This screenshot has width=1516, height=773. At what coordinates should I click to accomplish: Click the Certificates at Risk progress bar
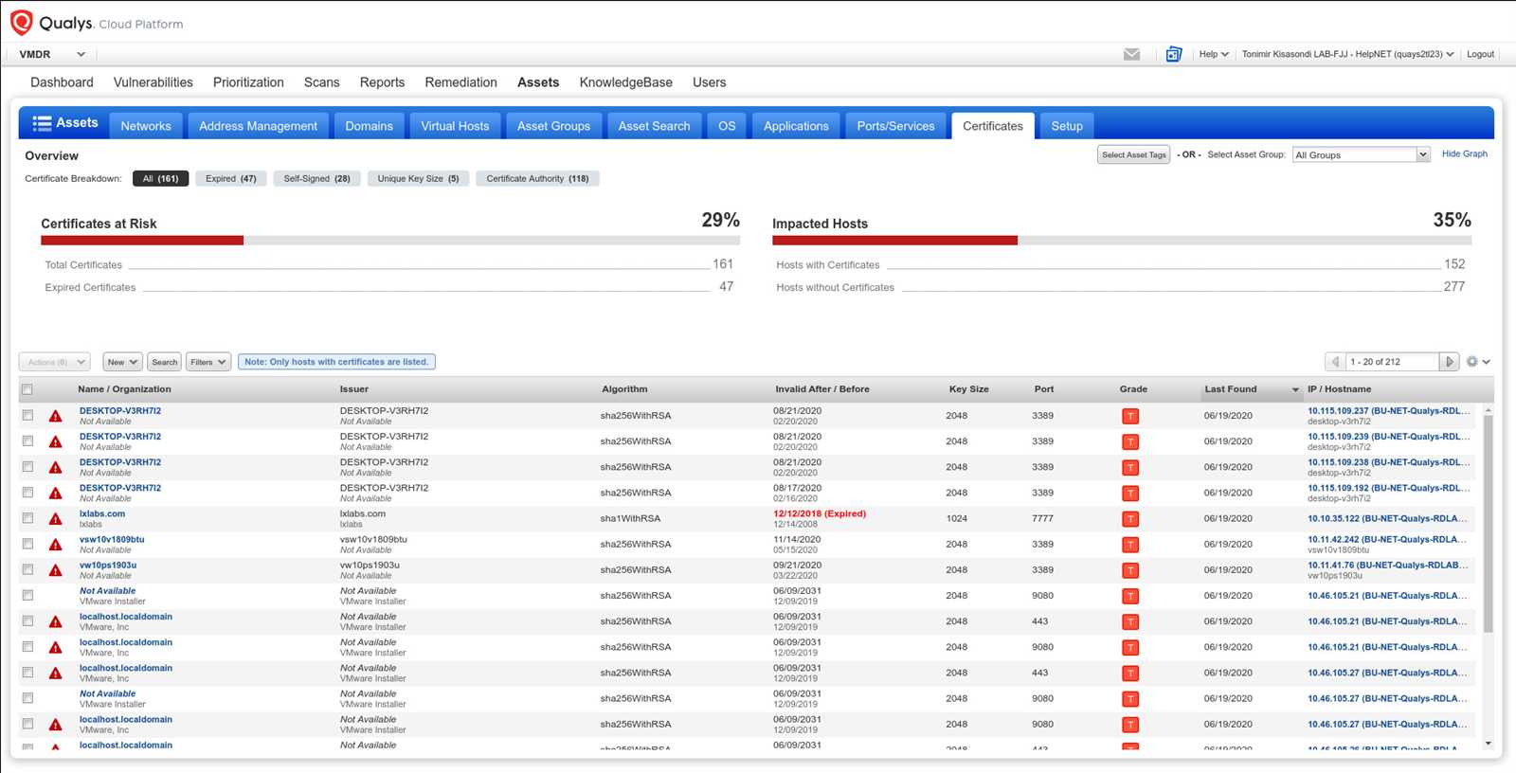(390, 241)
